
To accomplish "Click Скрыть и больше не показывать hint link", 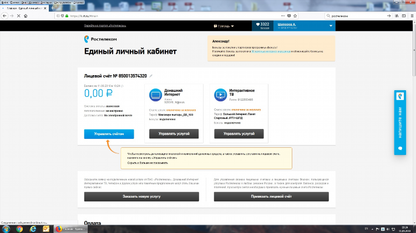I will pyautogui.click(x=148, y=163).
